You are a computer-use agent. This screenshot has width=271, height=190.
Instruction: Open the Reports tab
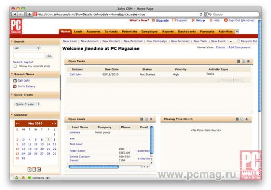pos(168,31)
